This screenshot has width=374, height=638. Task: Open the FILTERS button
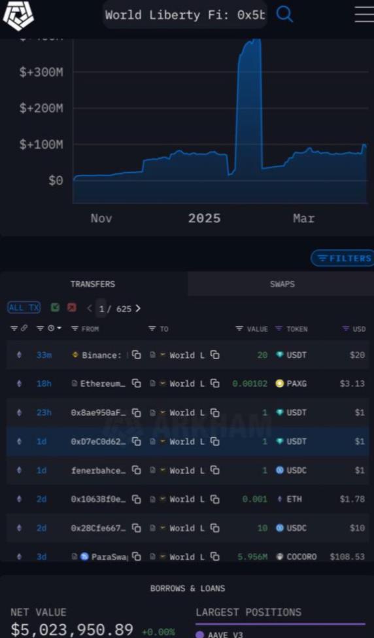344,258
